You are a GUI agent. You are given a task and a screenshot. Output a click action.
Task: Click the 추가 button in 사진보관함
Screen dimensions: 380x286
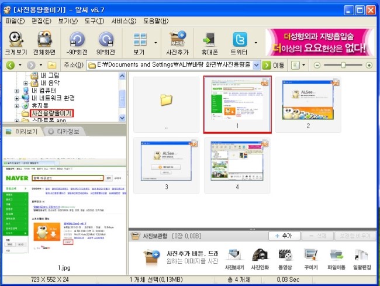(x=283, y=235)
